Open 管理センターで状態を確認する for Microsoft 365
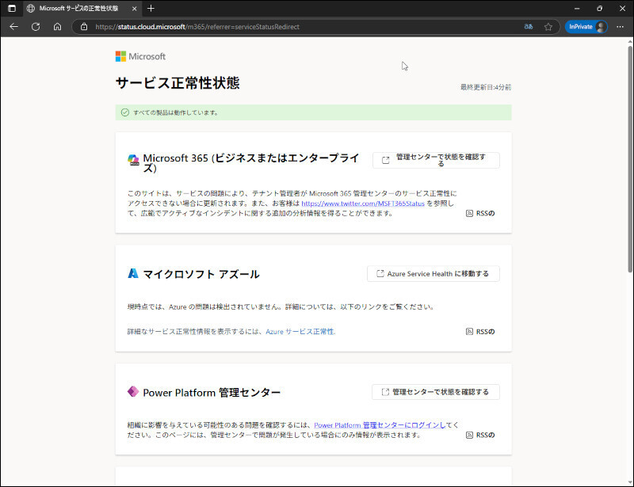Screen dimensions: 634x487 coord(436,160)
